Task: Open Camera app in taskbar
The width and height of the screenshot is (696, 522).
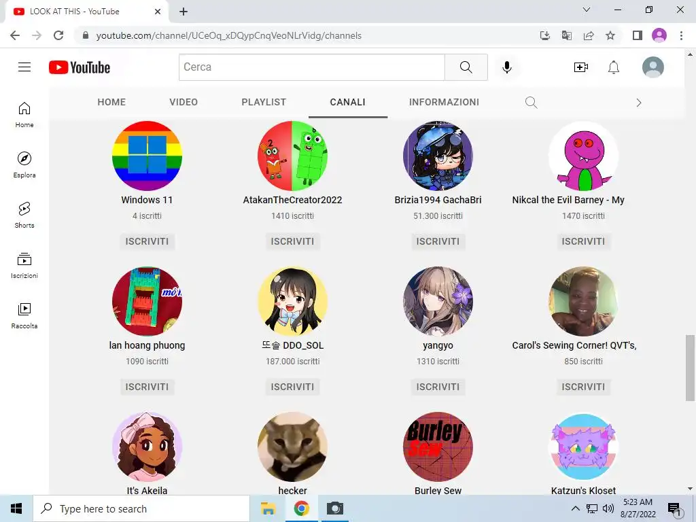Action: (x=335, y=508)
